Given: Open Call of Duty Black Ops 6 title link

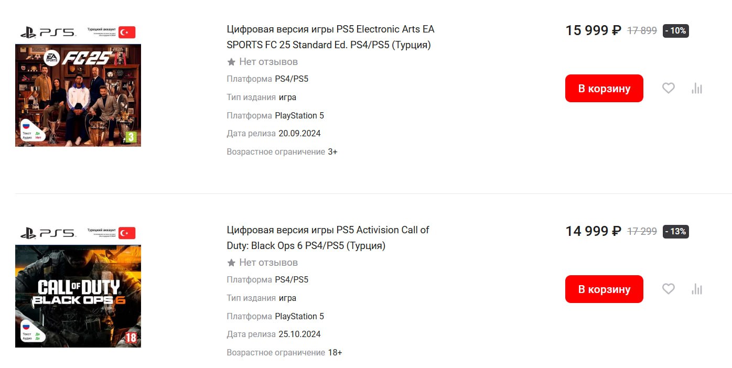Looking at the screenshot, I should 328,237.
